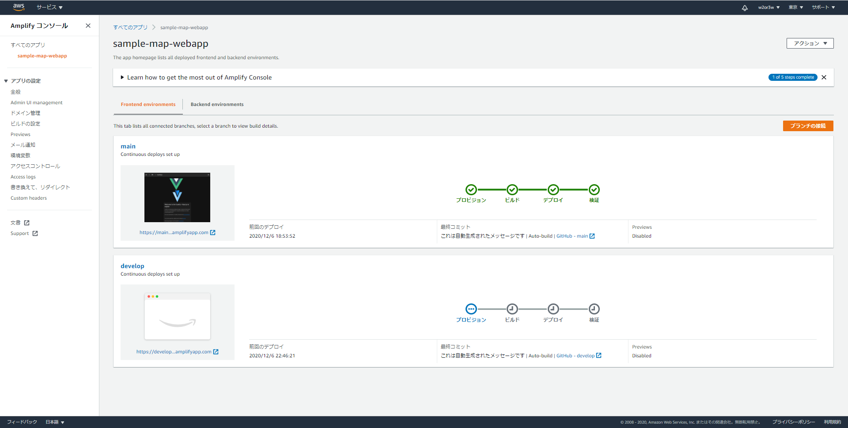848x428 pixels.
Task: Click the Support sidebar link
Action: point(20,233)
